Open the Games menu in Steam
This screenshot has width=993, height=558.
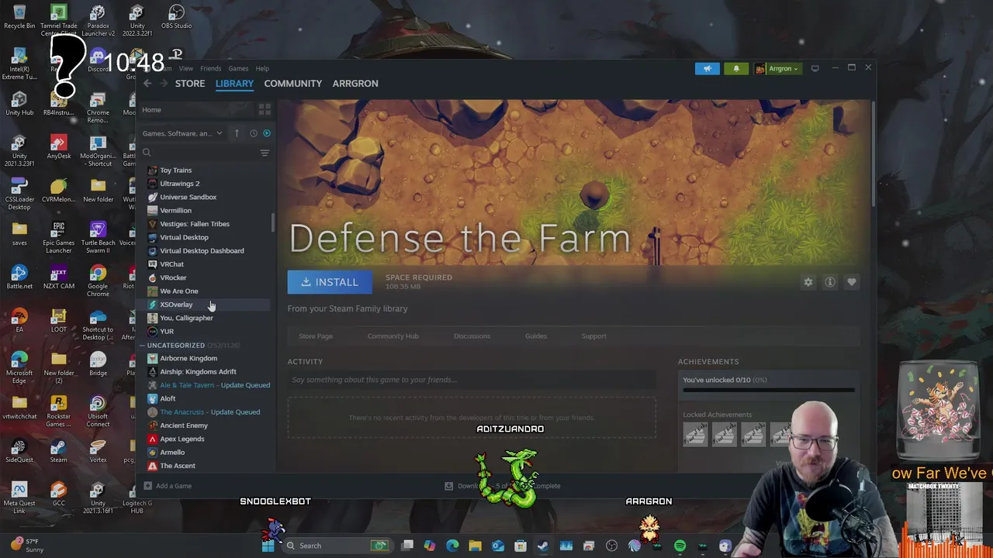(x=238, y=68)
